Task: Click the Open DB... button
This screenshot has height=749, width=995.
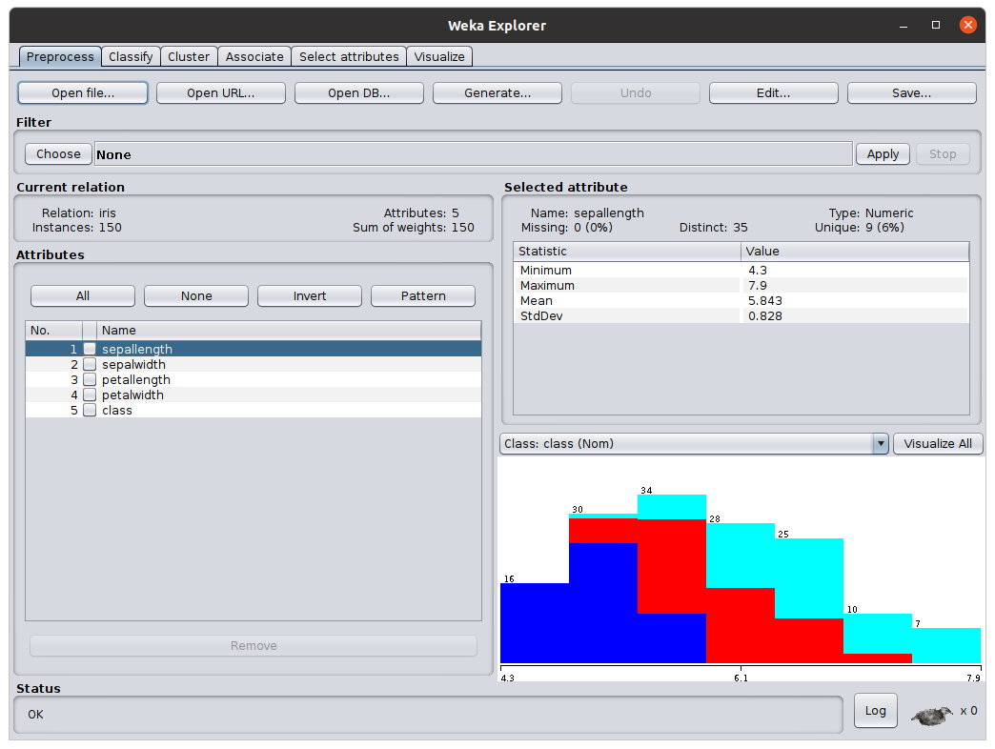Action: (x=359, y=92)
